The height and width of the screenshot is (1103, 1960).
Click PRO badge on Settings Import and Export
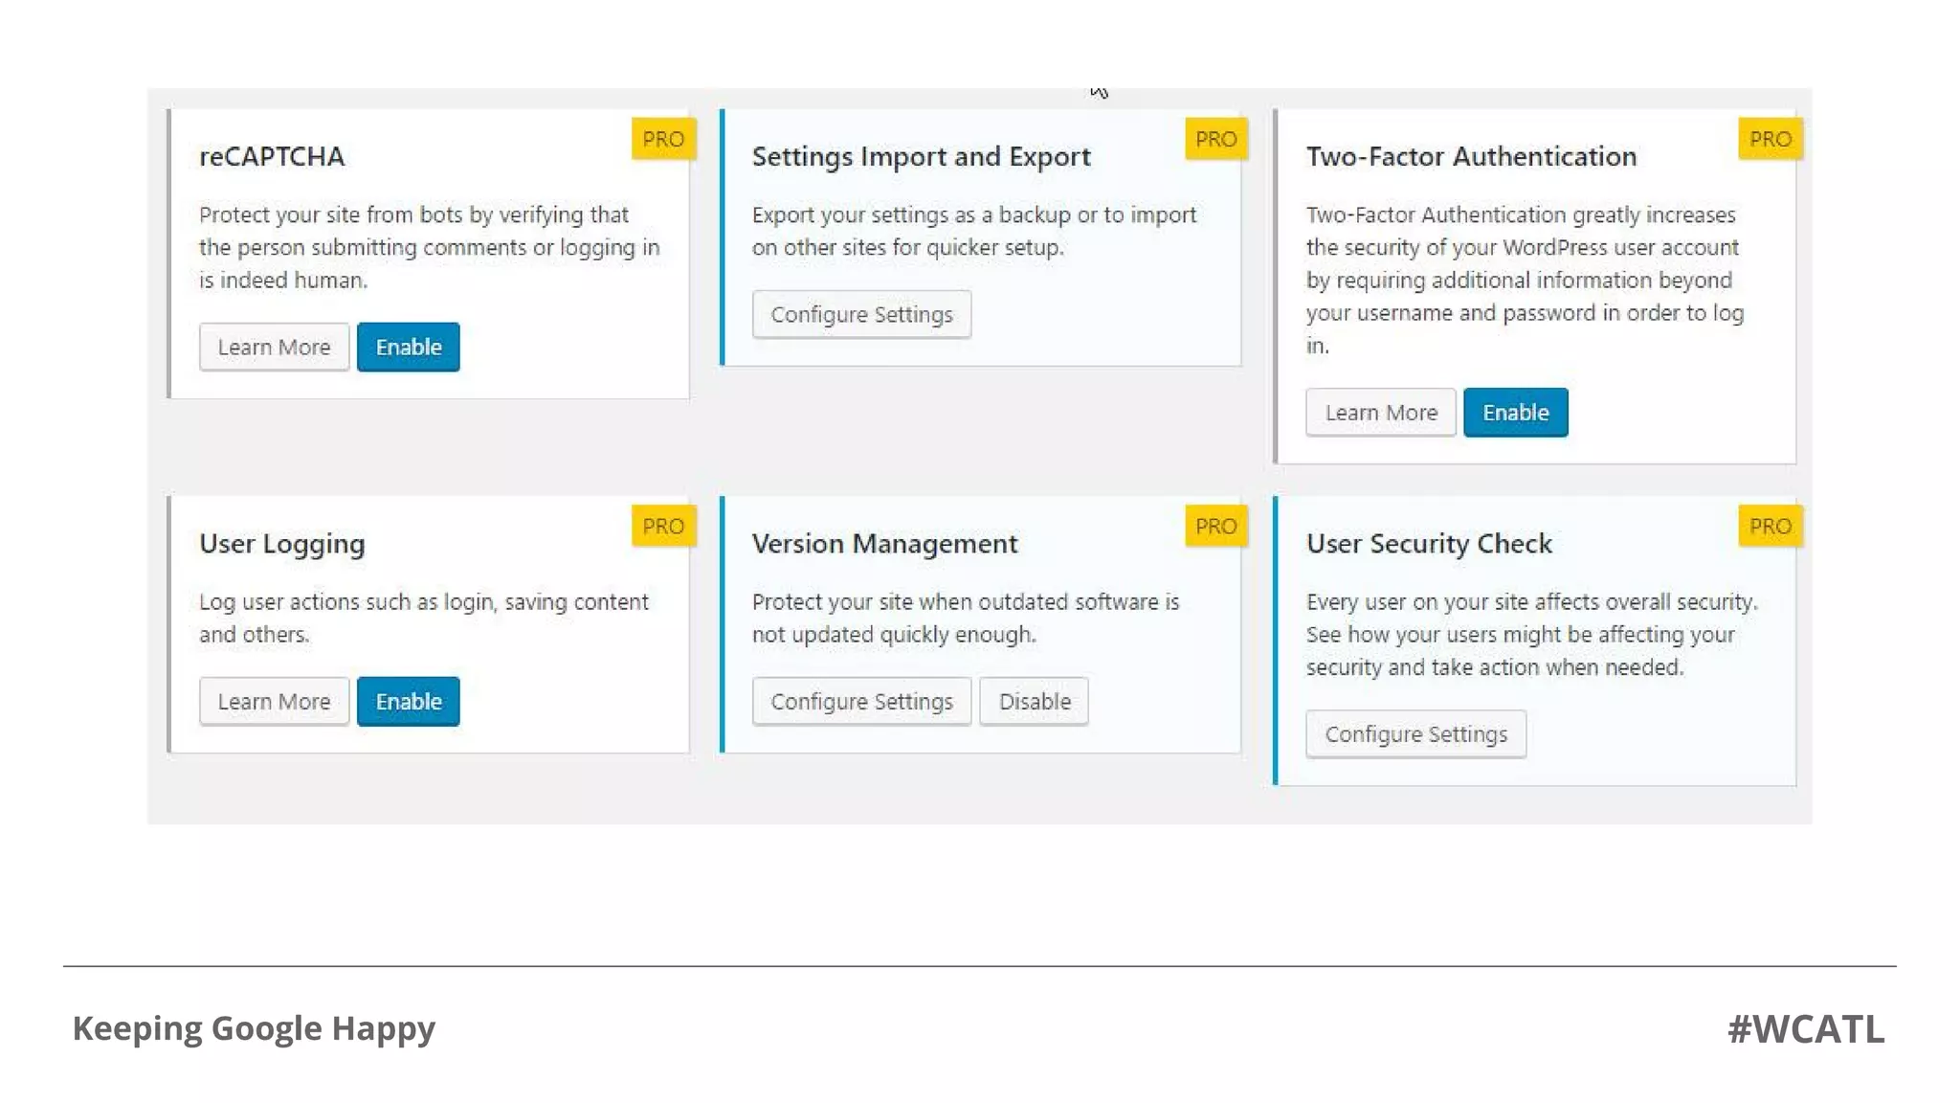point(1215,139)
